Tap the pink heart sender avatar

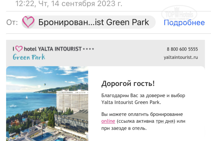point(28,22)
